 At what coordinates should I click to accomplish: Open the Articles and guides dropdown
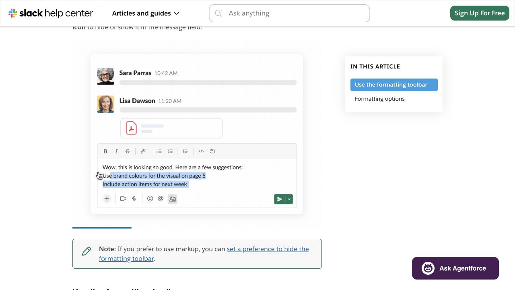tap(146, 13)
